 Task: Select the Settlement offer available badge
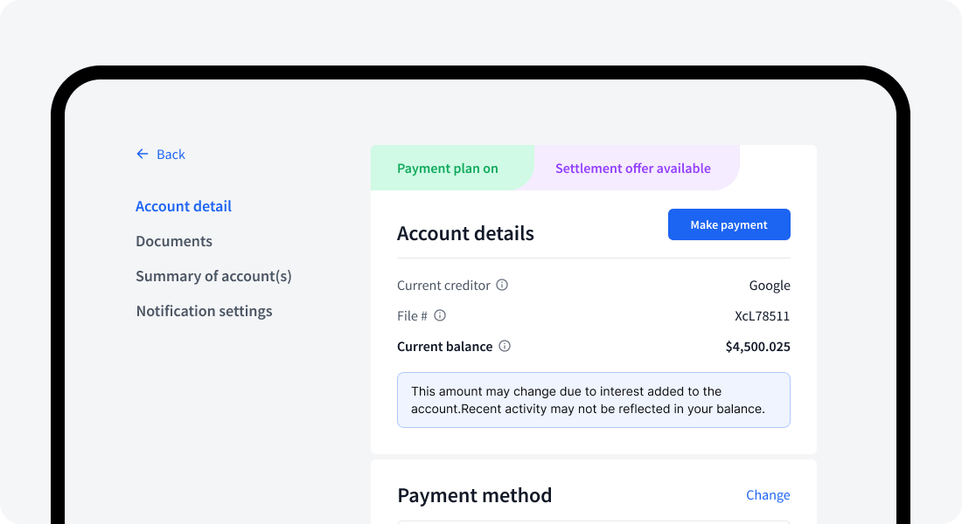click(x=632, y=168)
